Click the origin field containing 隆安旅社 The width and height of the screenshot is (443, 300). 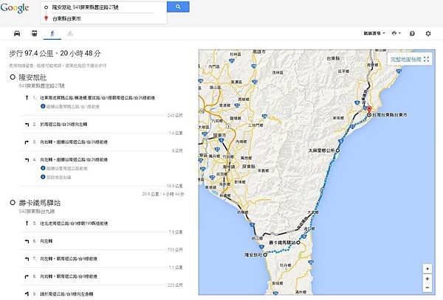point(103,7)
